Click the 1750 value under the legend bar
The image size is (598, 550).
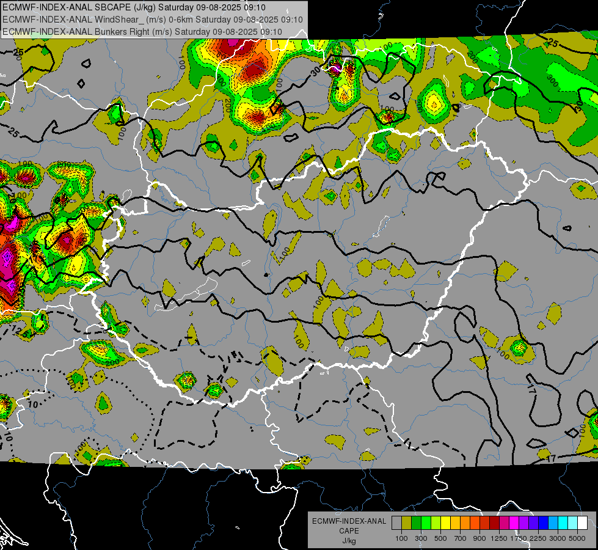[519, 538]
